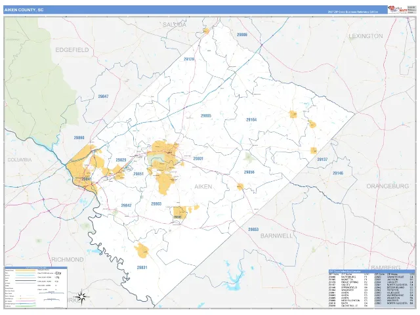Screen dimensions: 420x315
Task: Click the compass rose on the map
Action: [x=81, y=297]
